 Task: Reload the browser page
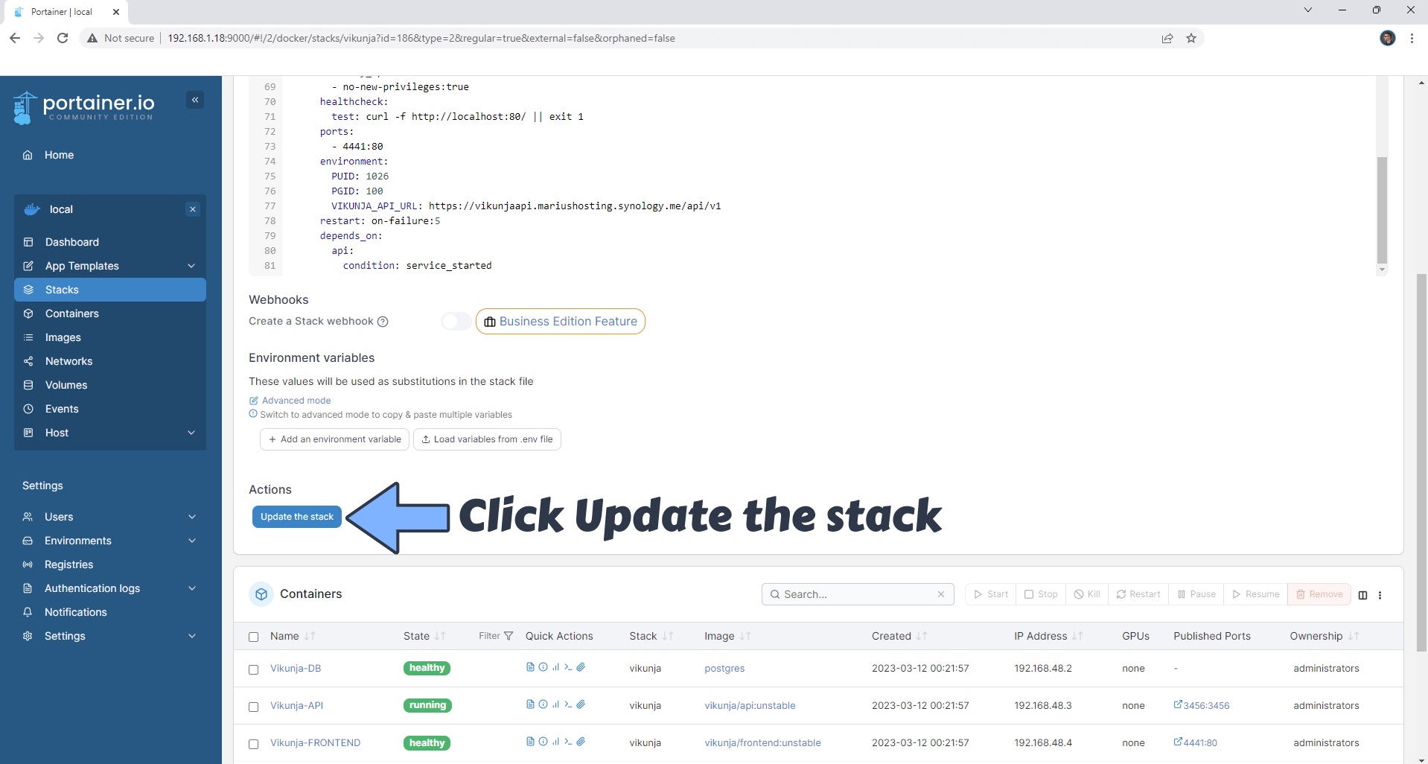point(63,38)
